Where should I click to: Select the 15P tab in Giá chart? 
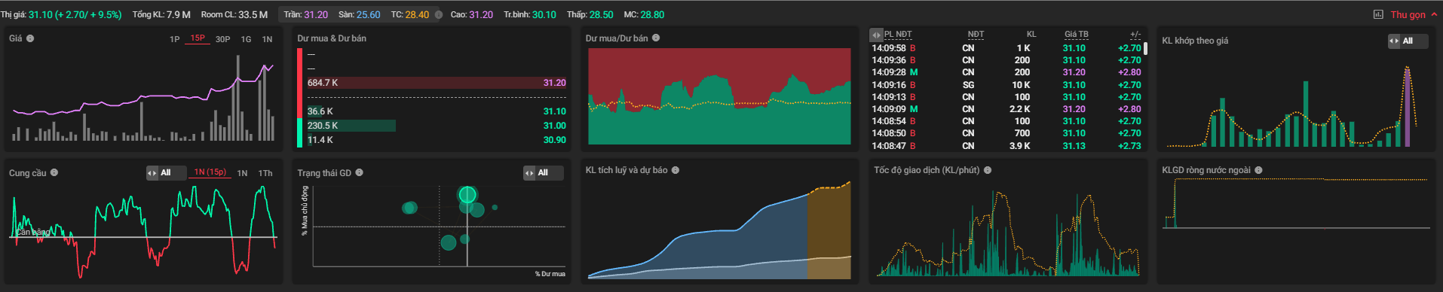[198, 38]
